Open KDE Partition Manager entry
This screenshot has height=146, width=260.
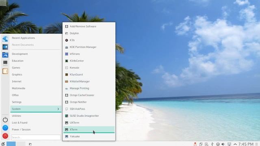[89, 47]
